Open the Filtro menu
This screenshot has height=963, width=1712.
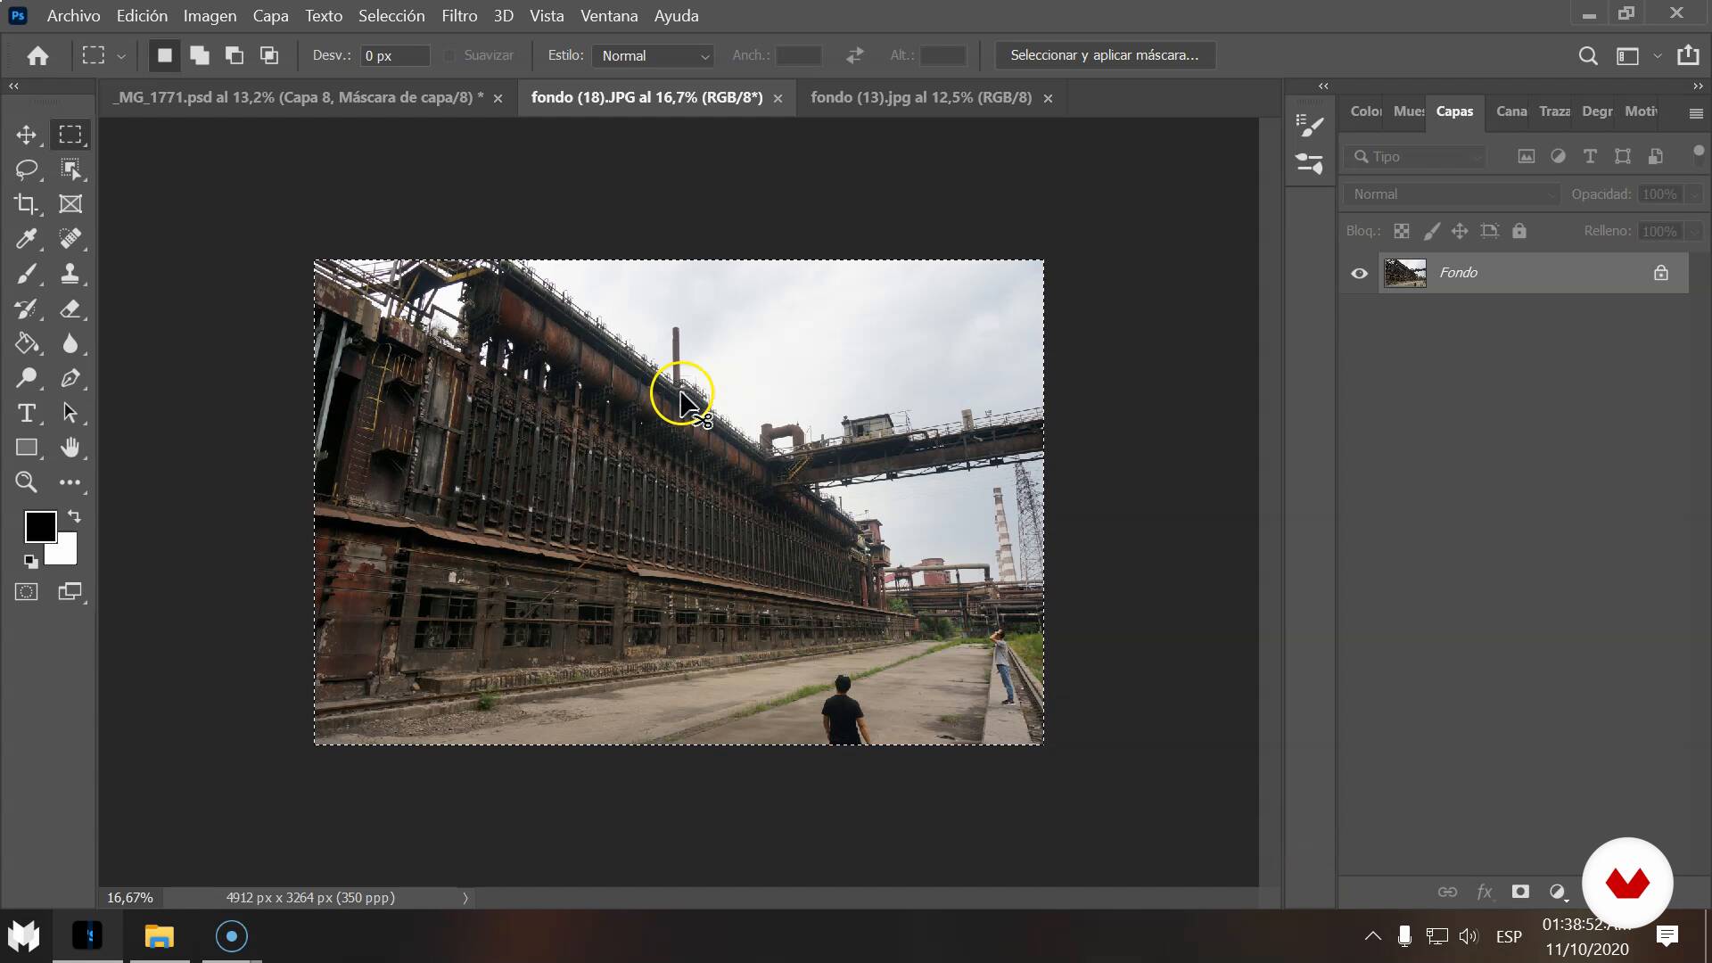click(459, 16)
